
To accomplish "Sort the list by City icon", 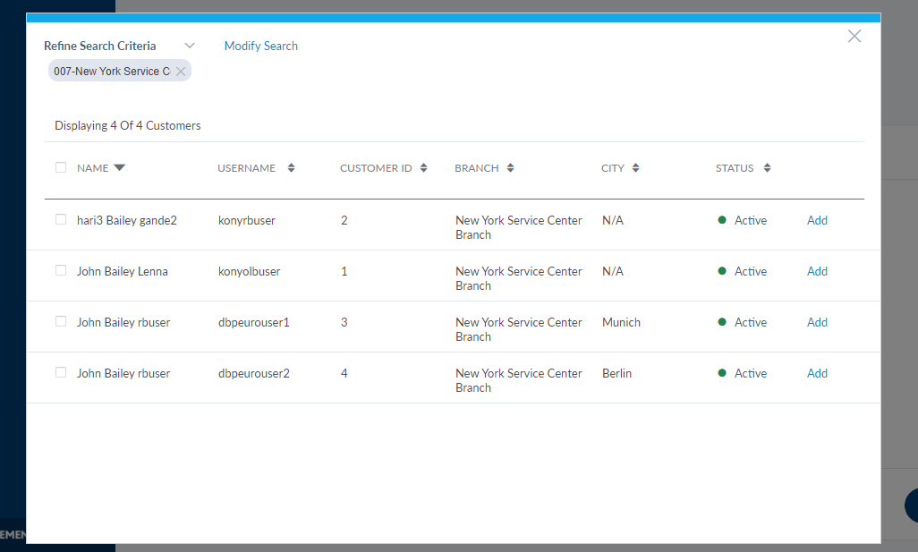I will pyautogui.click(x=635, y=168).
